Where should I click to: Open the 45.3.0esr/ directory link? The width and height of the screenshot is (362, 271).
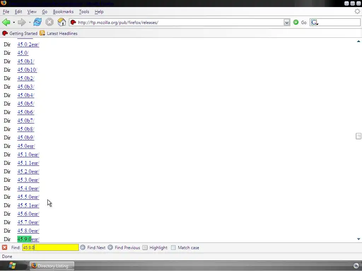28,180
